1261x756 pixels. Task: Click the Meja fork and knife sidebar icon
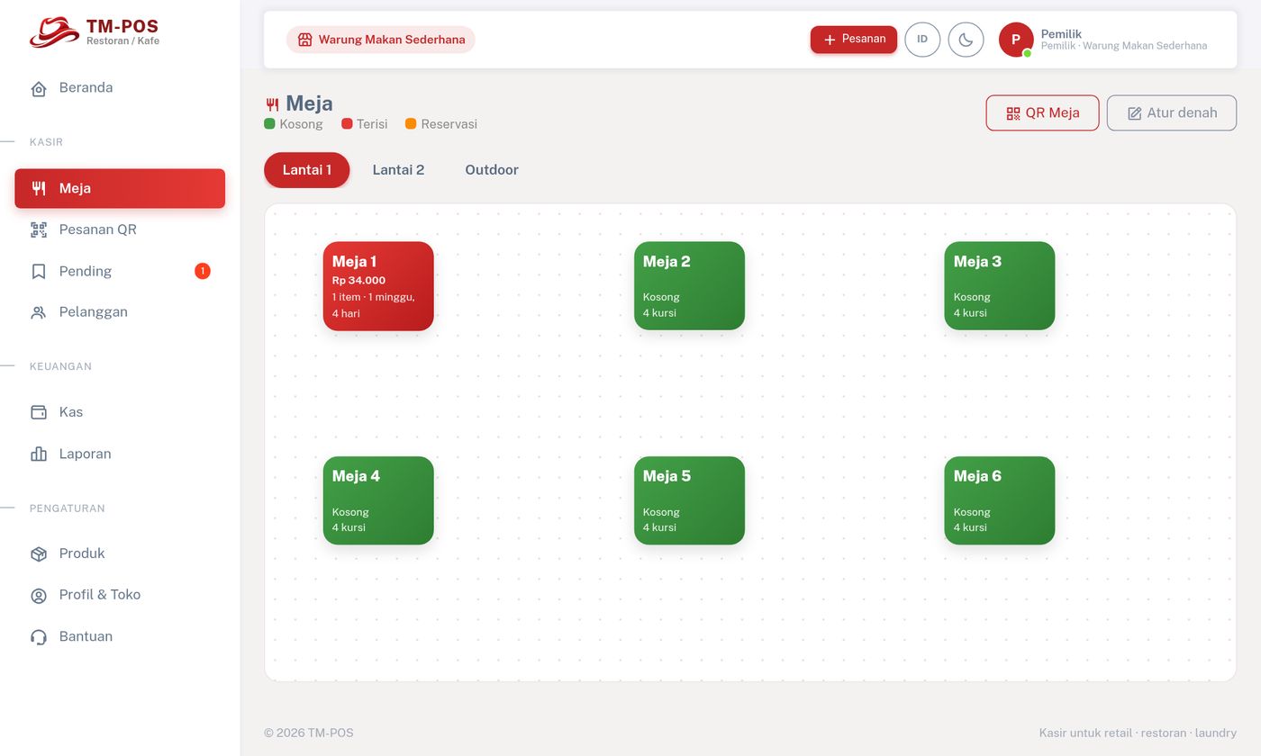(39, 188)
